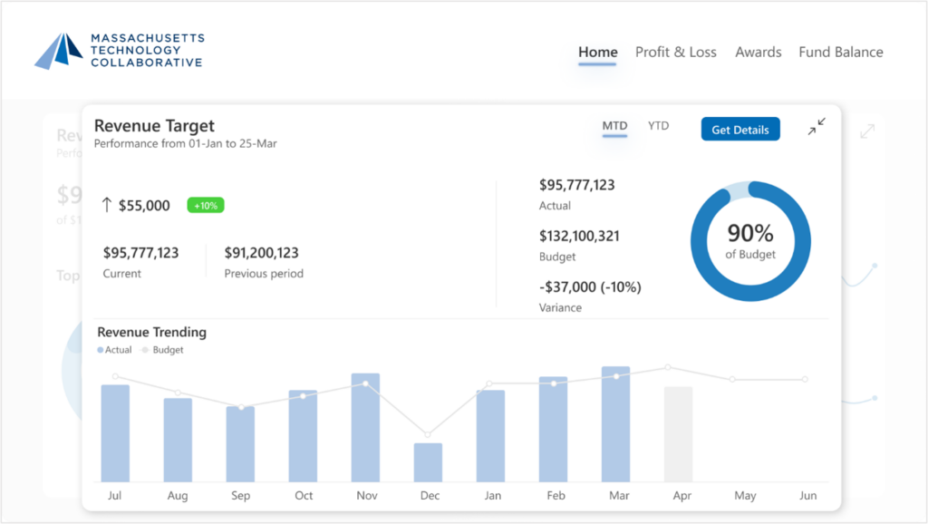Click the Jun axis label
928x524 pixels.
807,496
